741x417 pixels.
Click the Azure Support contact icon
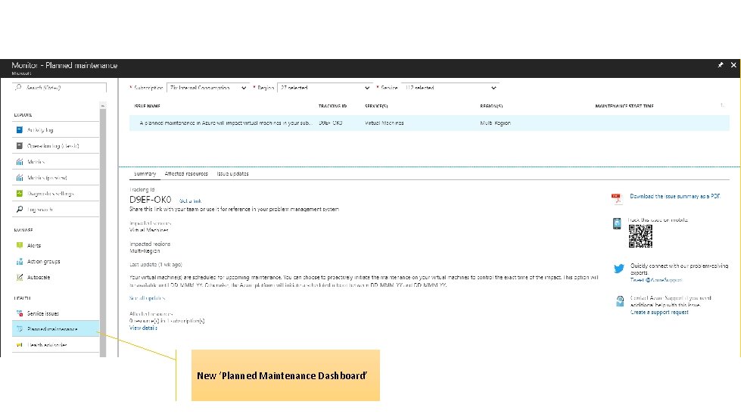[x=620, y=300]
